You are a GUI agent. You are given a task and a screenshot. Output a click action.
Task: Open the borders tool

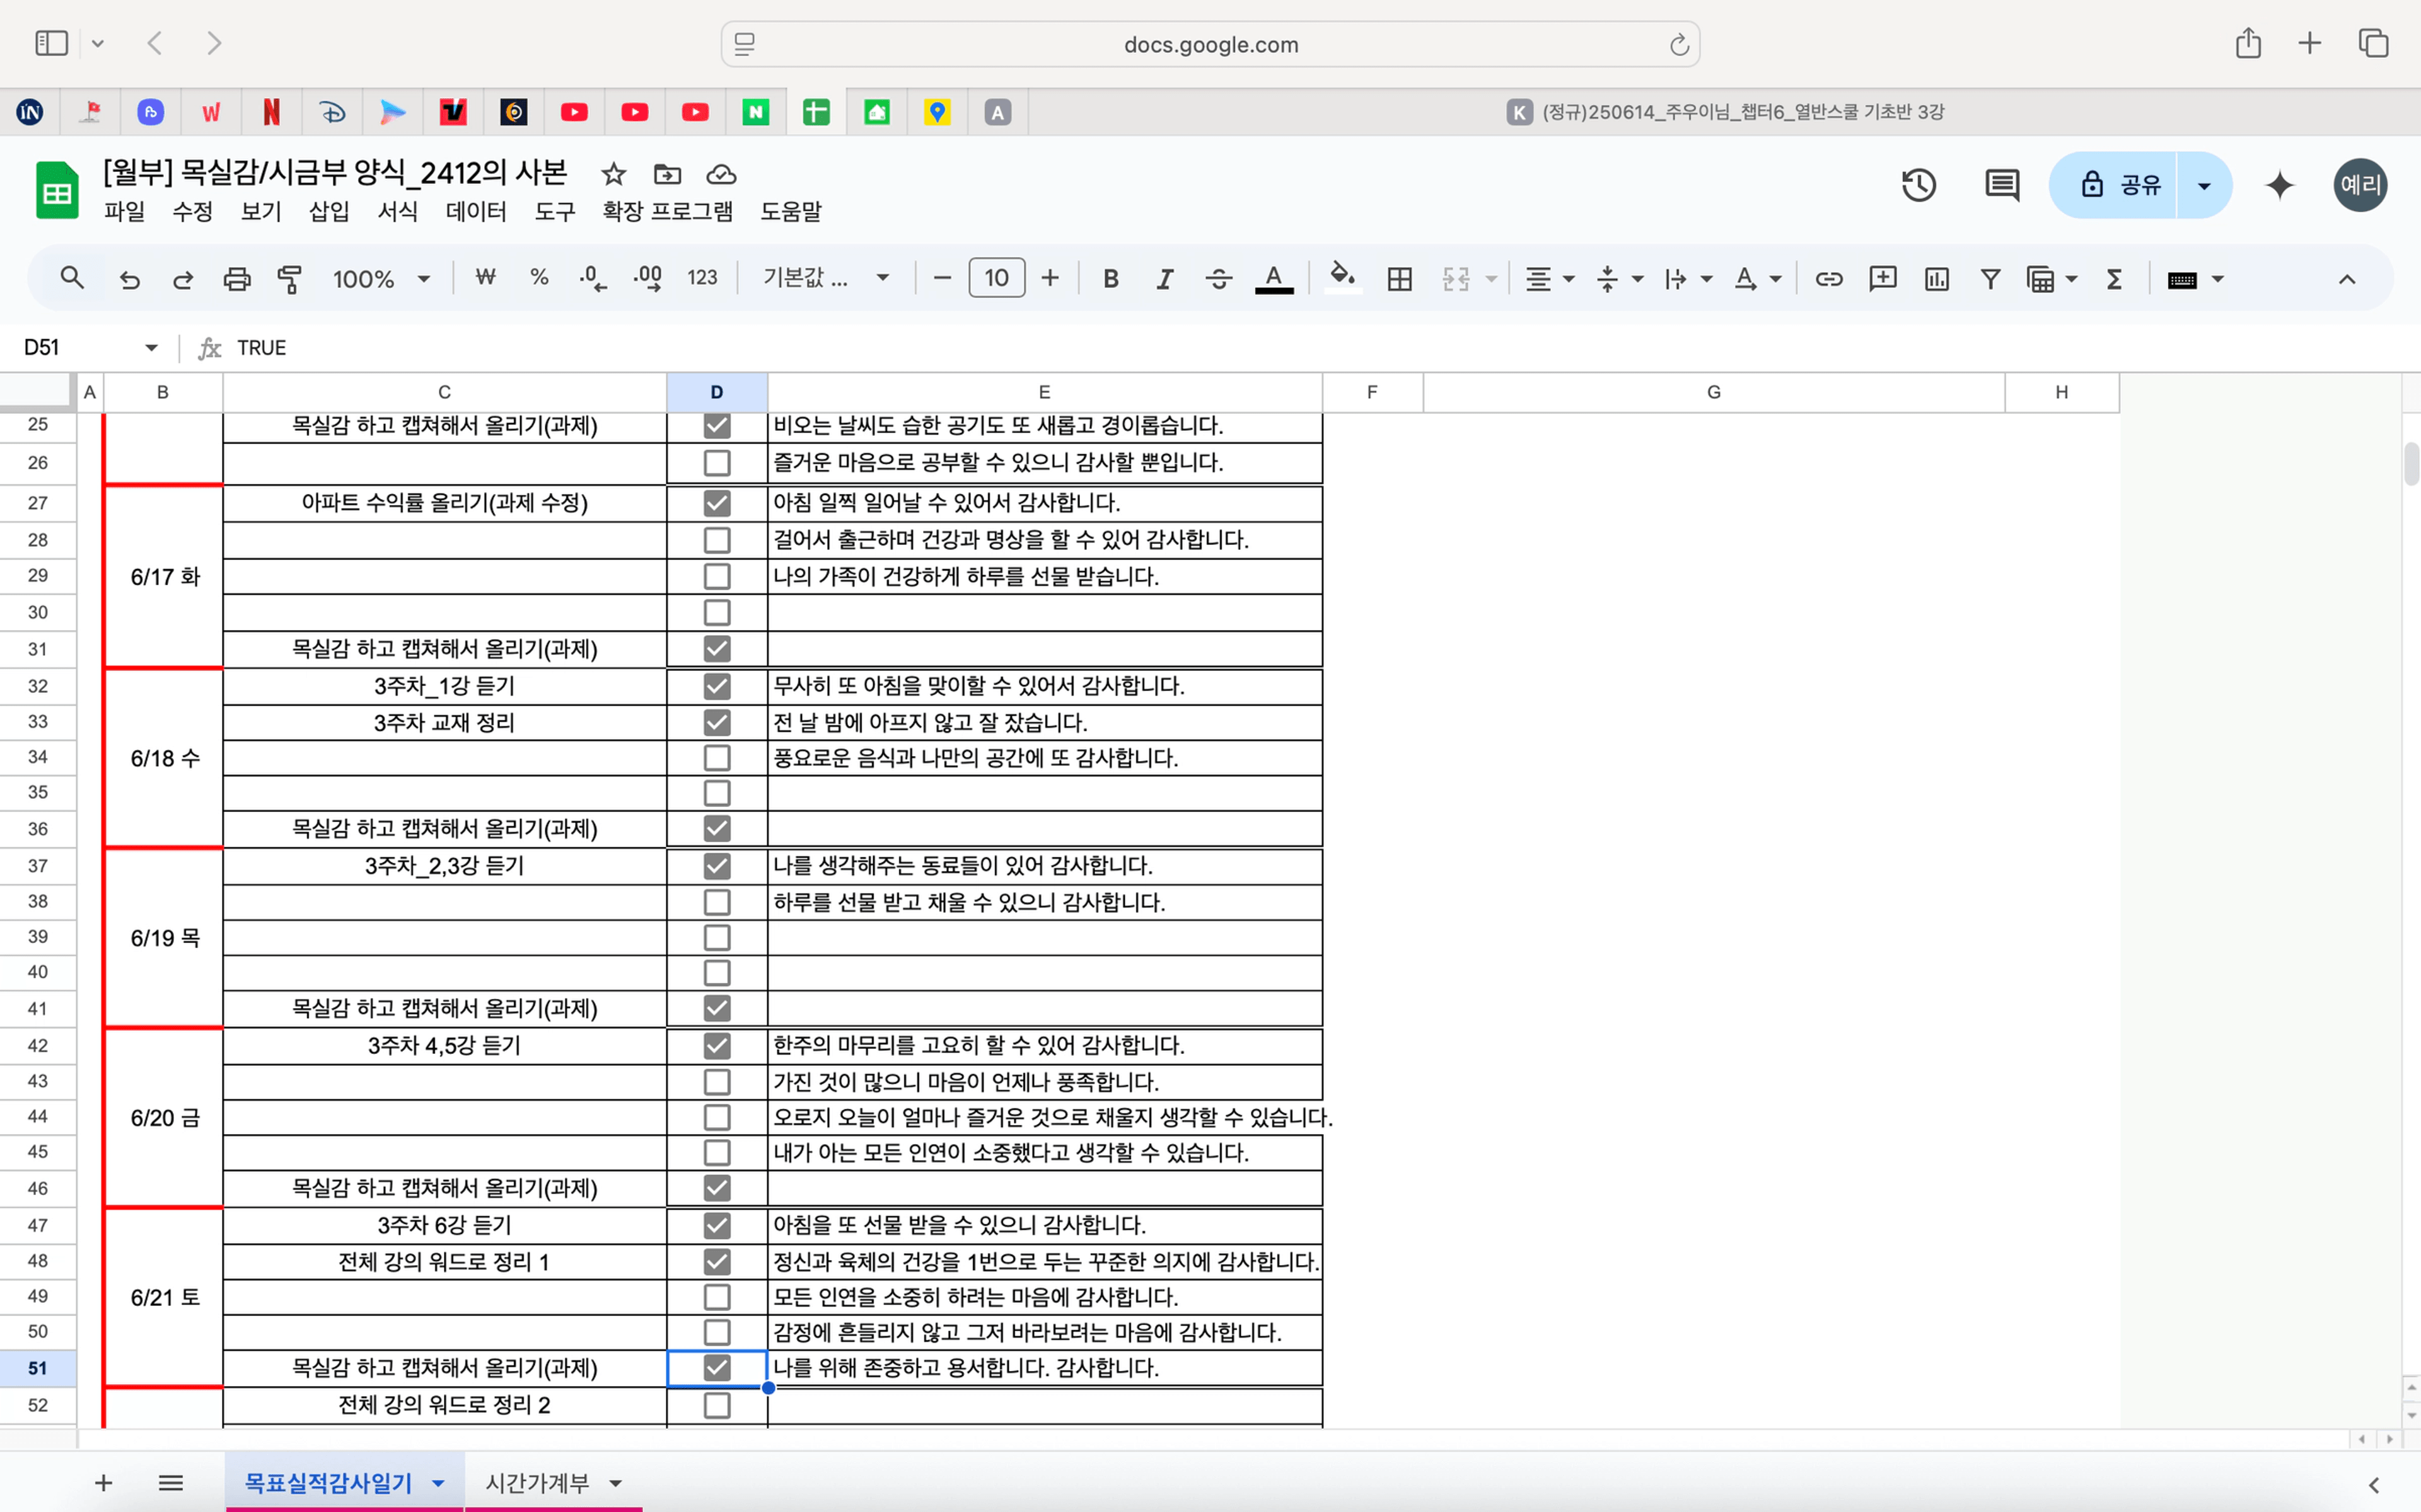click(x=1400, y=279)
